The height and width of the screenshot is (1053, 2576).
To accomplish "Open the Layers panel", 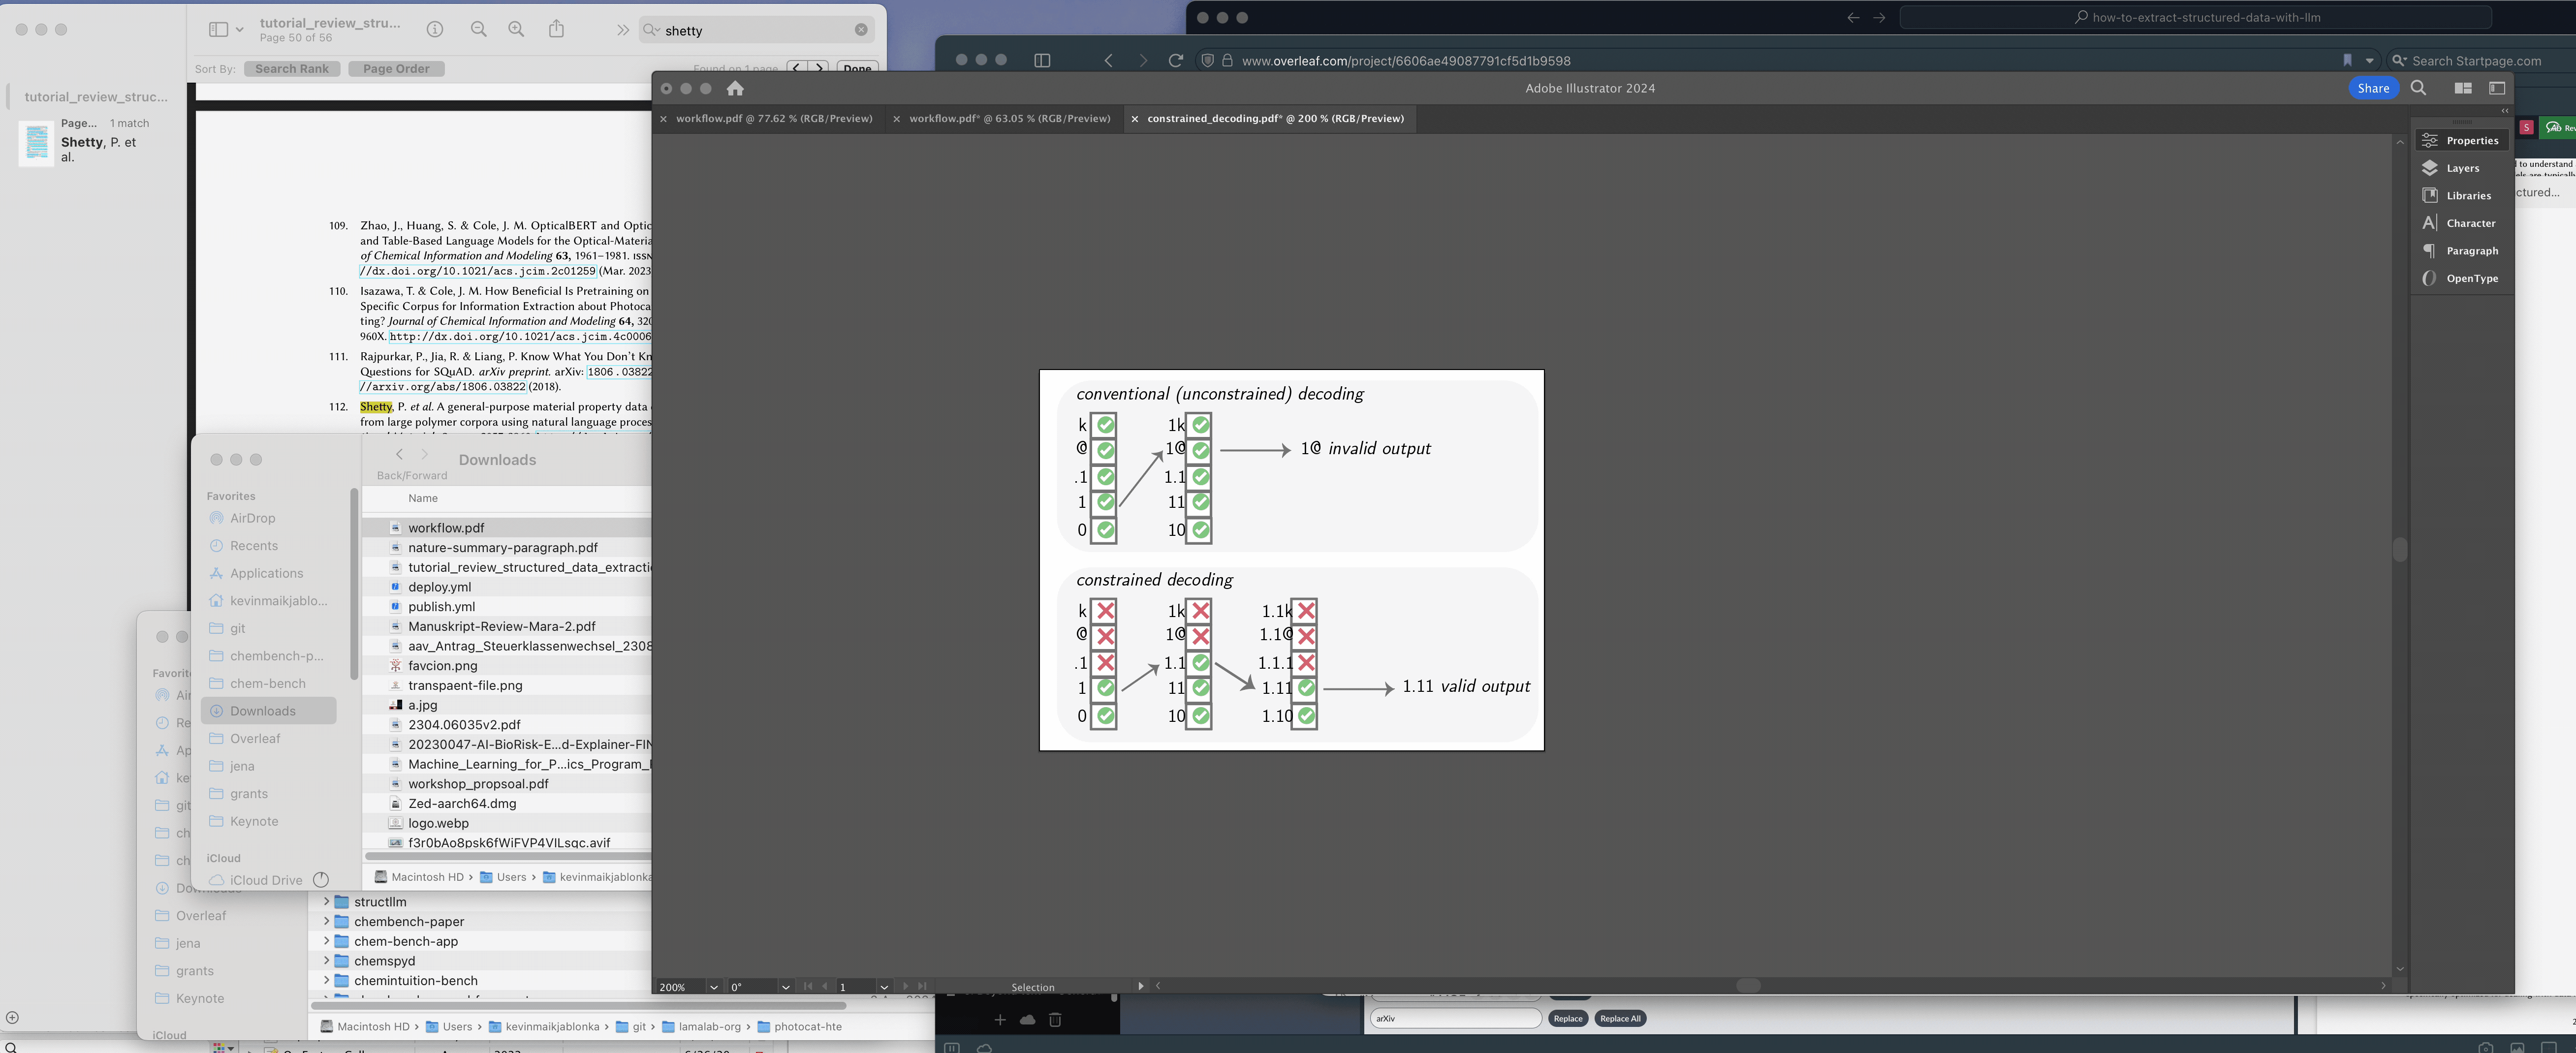I will tap(2461, 168).
